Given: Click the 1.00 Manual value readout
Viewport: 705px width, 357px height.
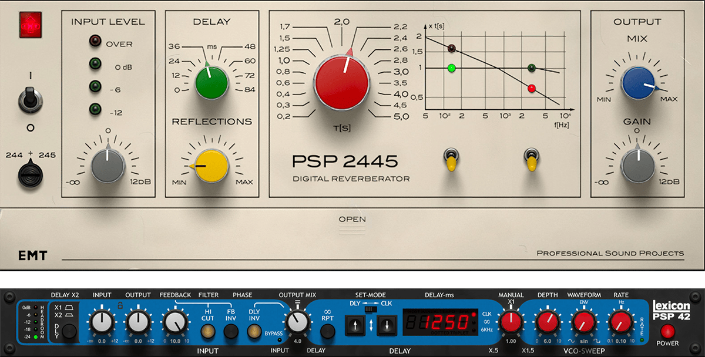Looking at the screenshot, I should [511, 341].
